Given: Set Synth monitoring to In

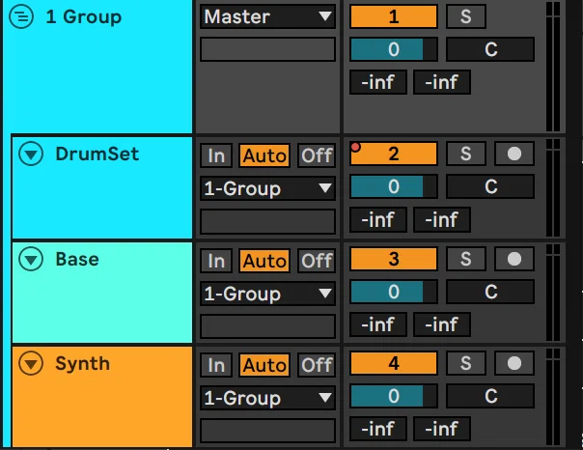Looking at the screenshot, I should pyautogui.click(x=216, y=365).
